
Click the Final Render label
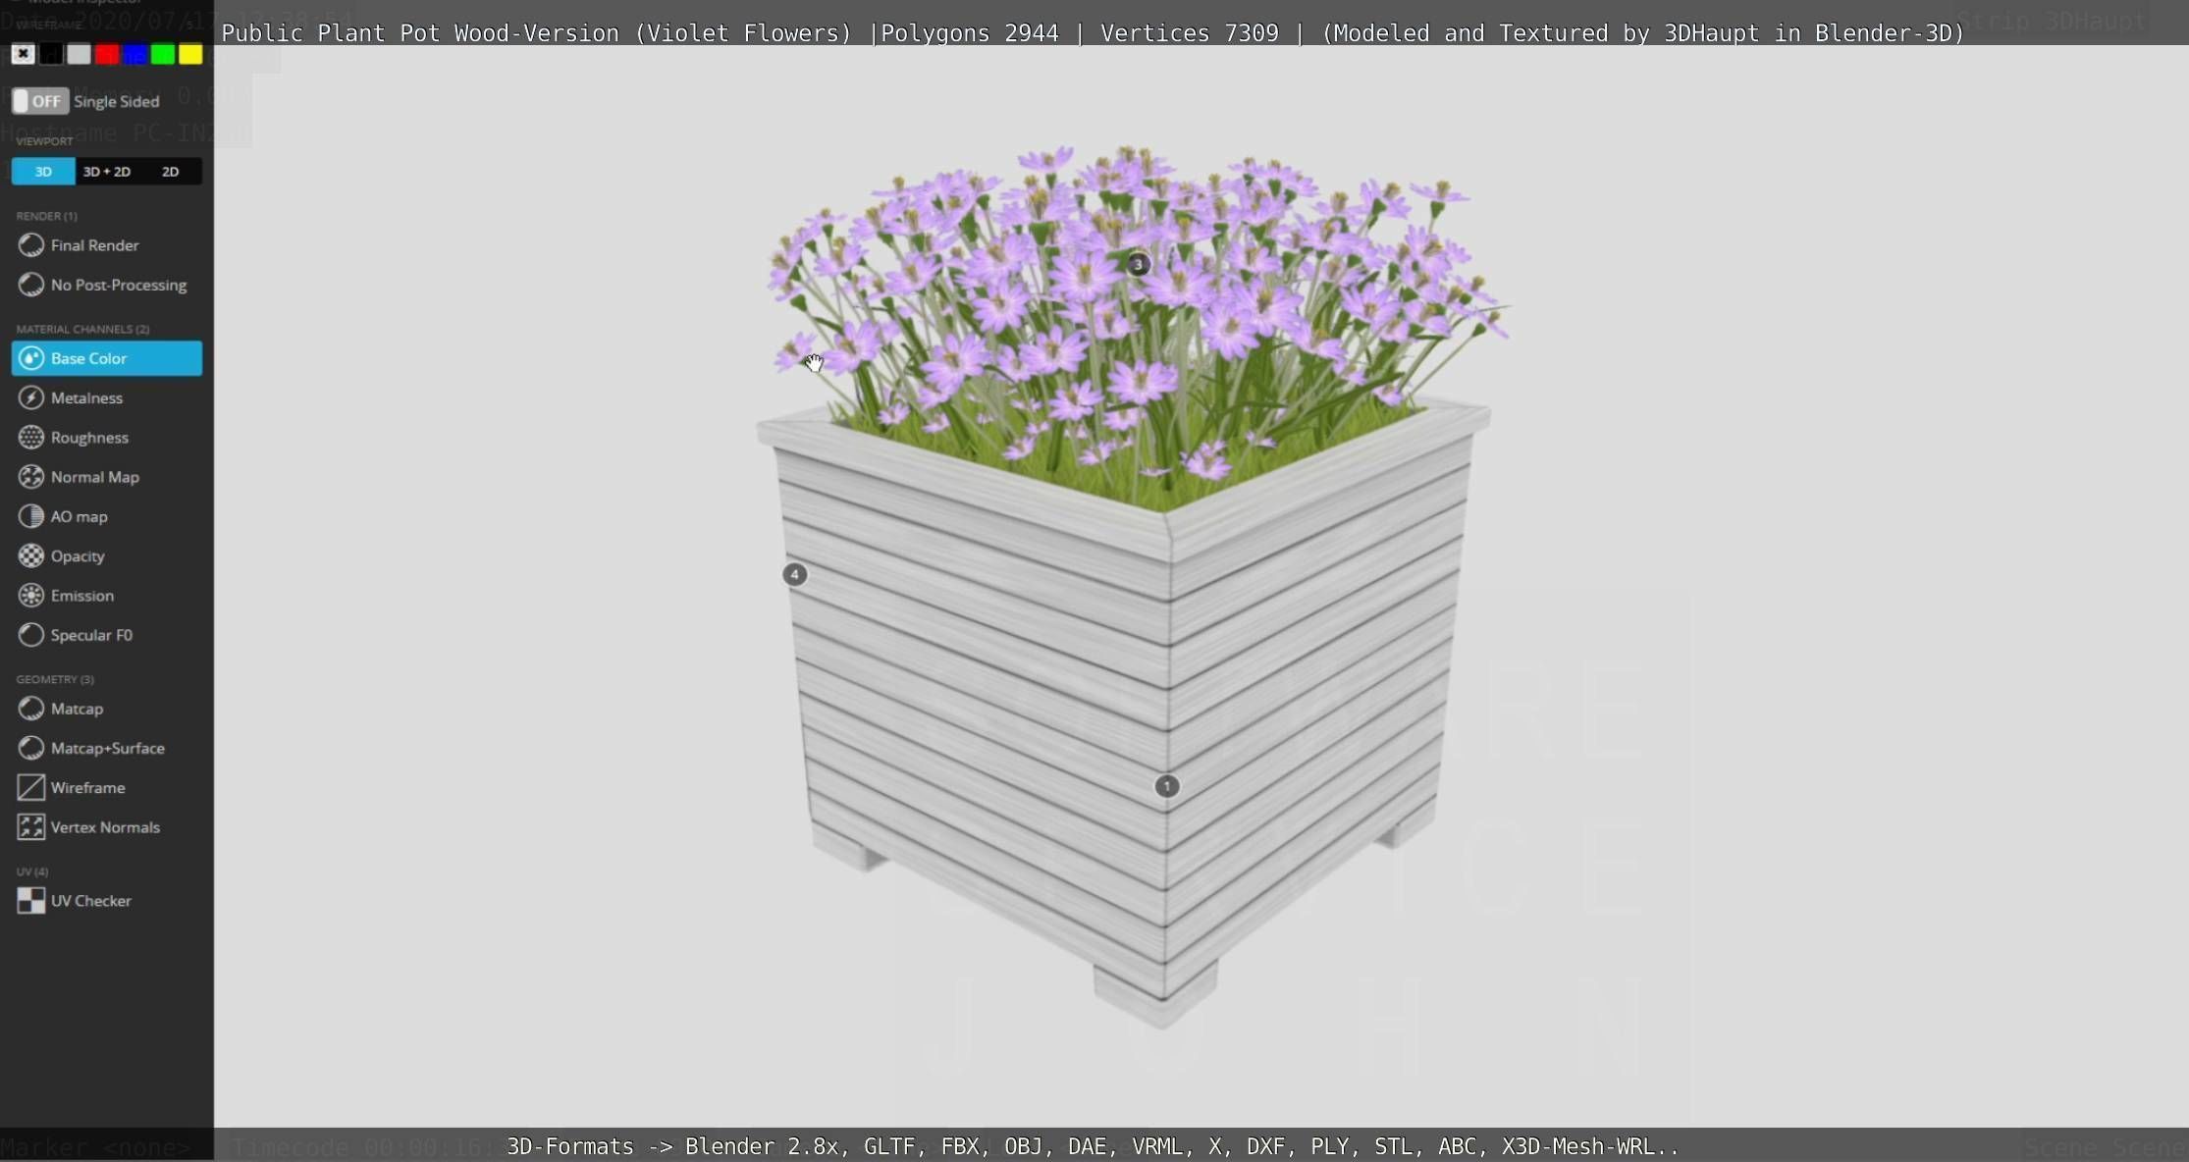[95, 245]
